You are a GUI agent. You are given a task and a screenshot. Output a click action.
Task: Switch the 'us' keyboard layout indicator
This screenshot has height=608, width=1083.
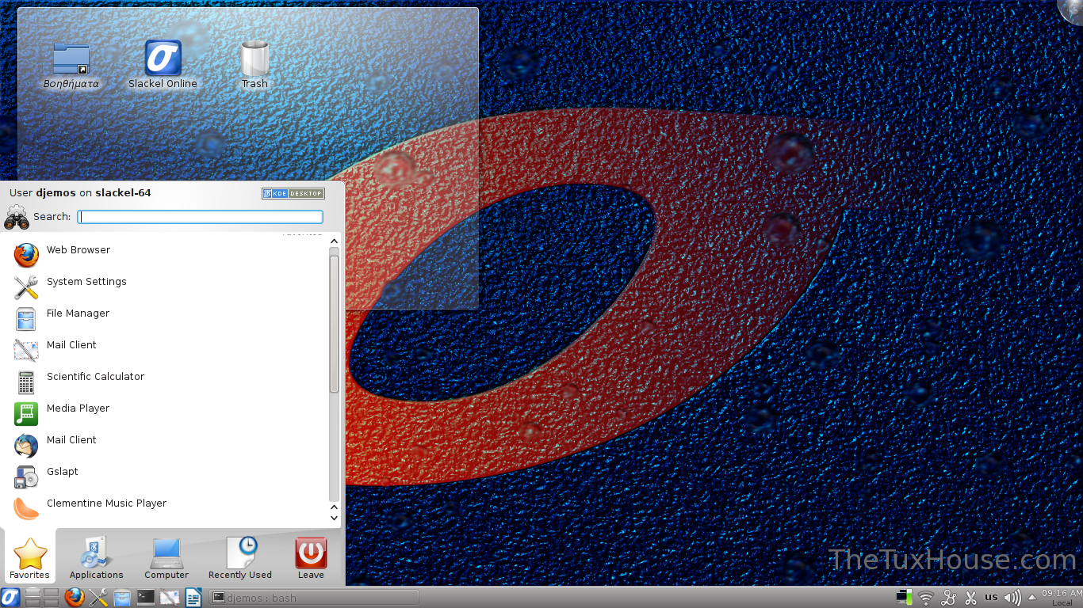point(991,597)
